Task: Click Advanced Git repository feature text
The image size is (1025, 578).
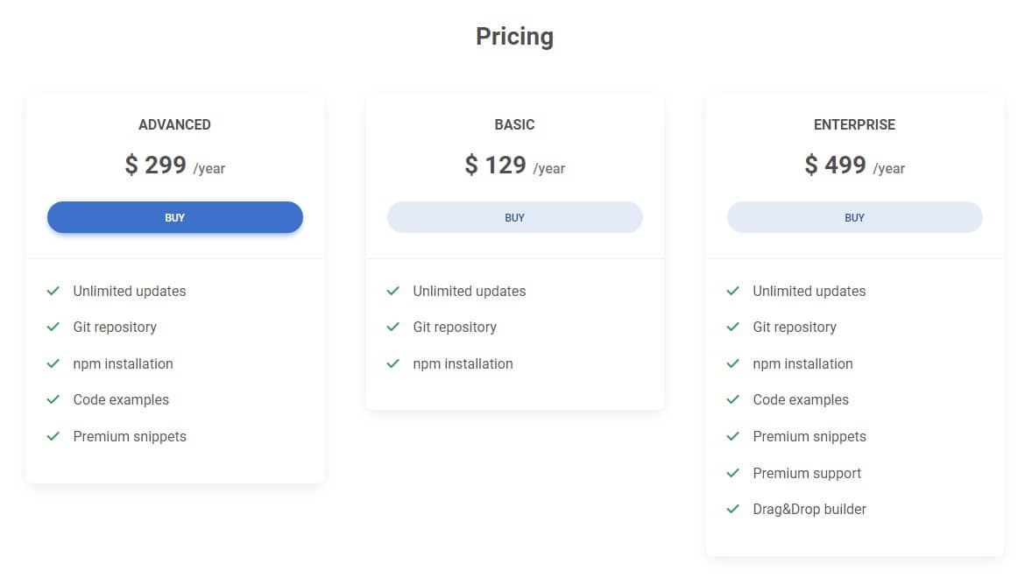Action: (115, 327)
